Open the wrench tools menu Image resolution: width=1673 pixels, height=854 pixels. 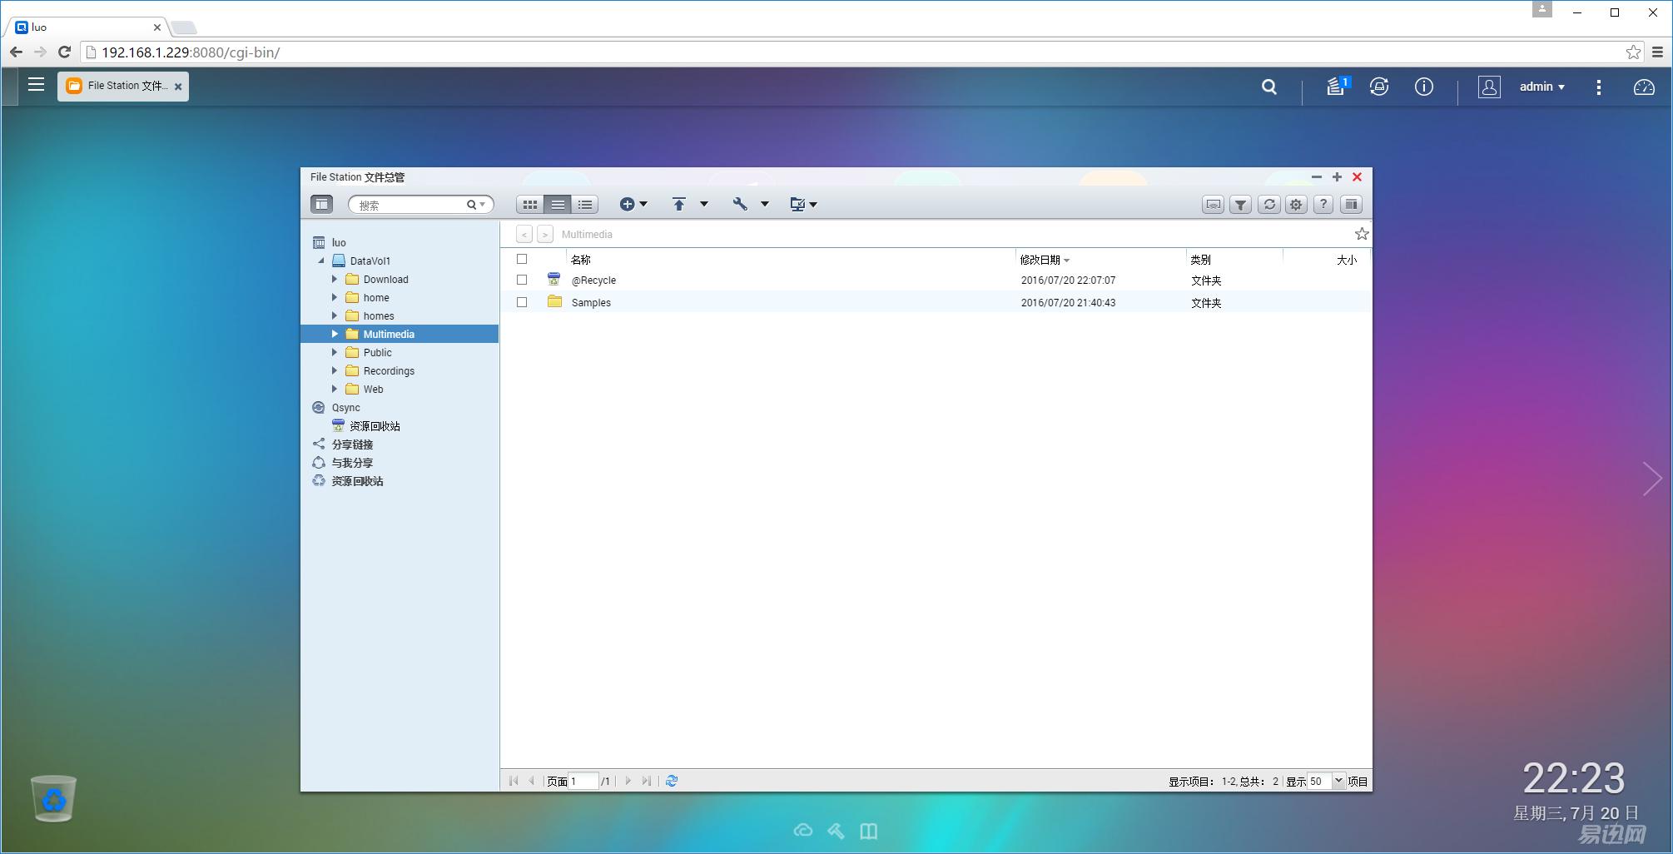coord(740,204)
